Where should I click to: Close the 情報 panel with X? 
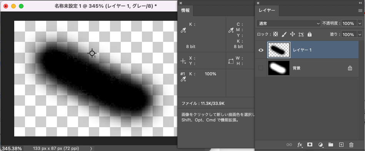tap(181, 3)
